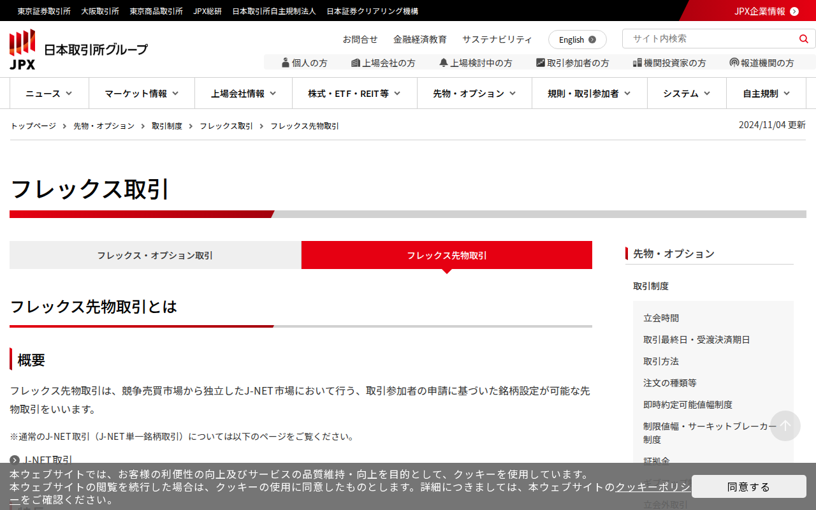Screen dimensions: 816x510
Task: Expand the 自主規制 menu
Action: coord(766,93)
